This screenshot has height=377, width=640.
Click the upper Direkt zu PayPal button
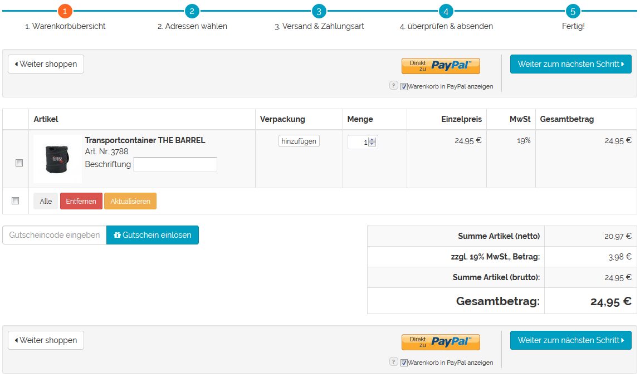(x=440, y=66)
